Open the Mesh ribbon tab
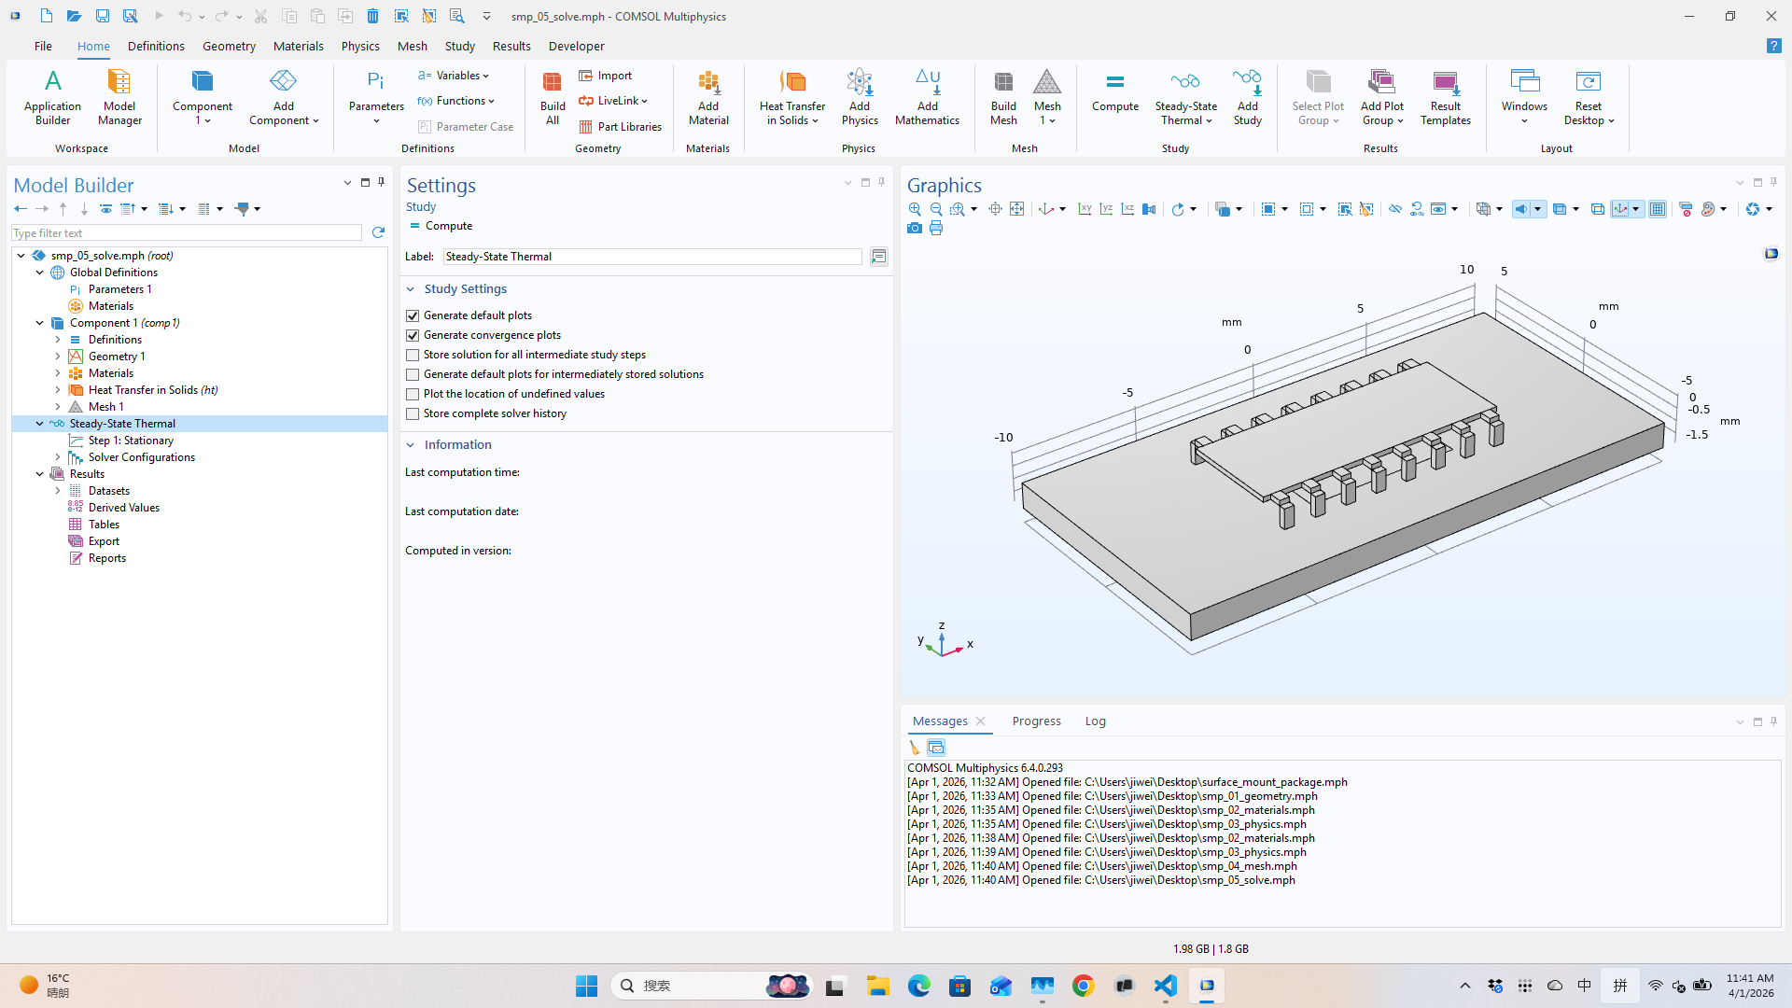Viewport: 1792px width, 1008px height. click(412, 46)
